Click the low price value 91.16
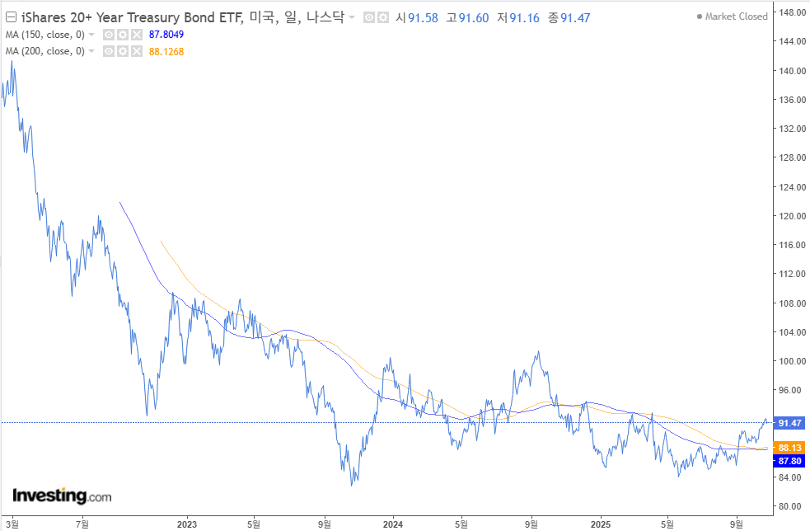Viewport: 810px width, 531px height. [524, 18]
